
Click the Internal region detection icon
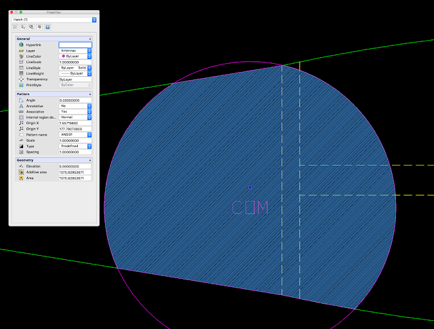point(21,117)
